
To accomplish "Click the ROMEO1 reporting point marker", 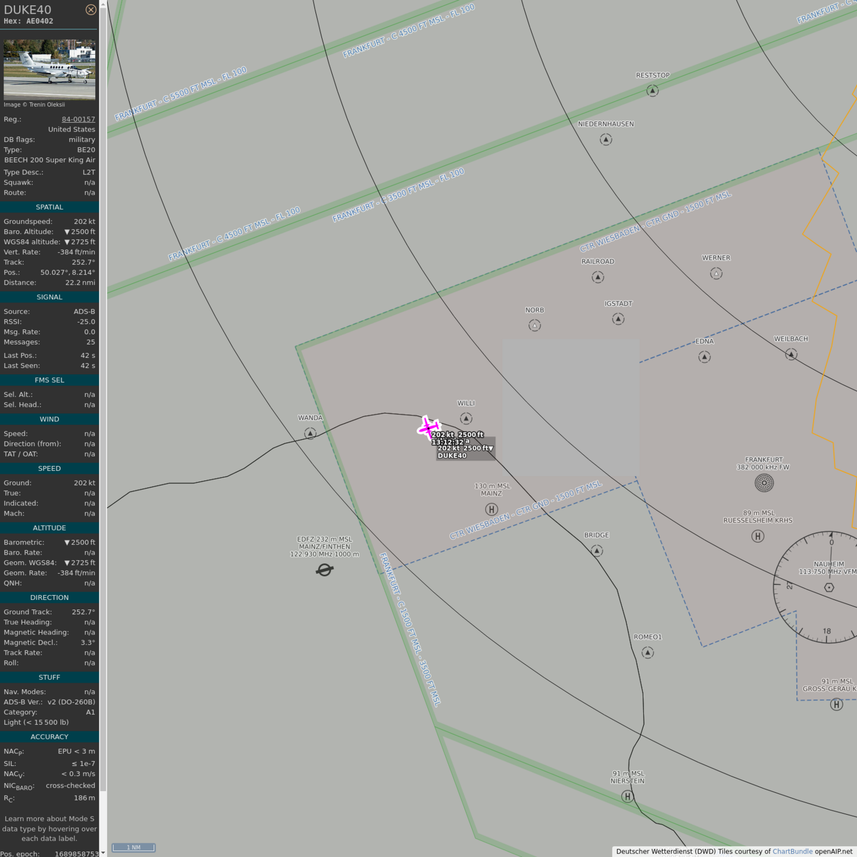I will click(x=648, y=653).
